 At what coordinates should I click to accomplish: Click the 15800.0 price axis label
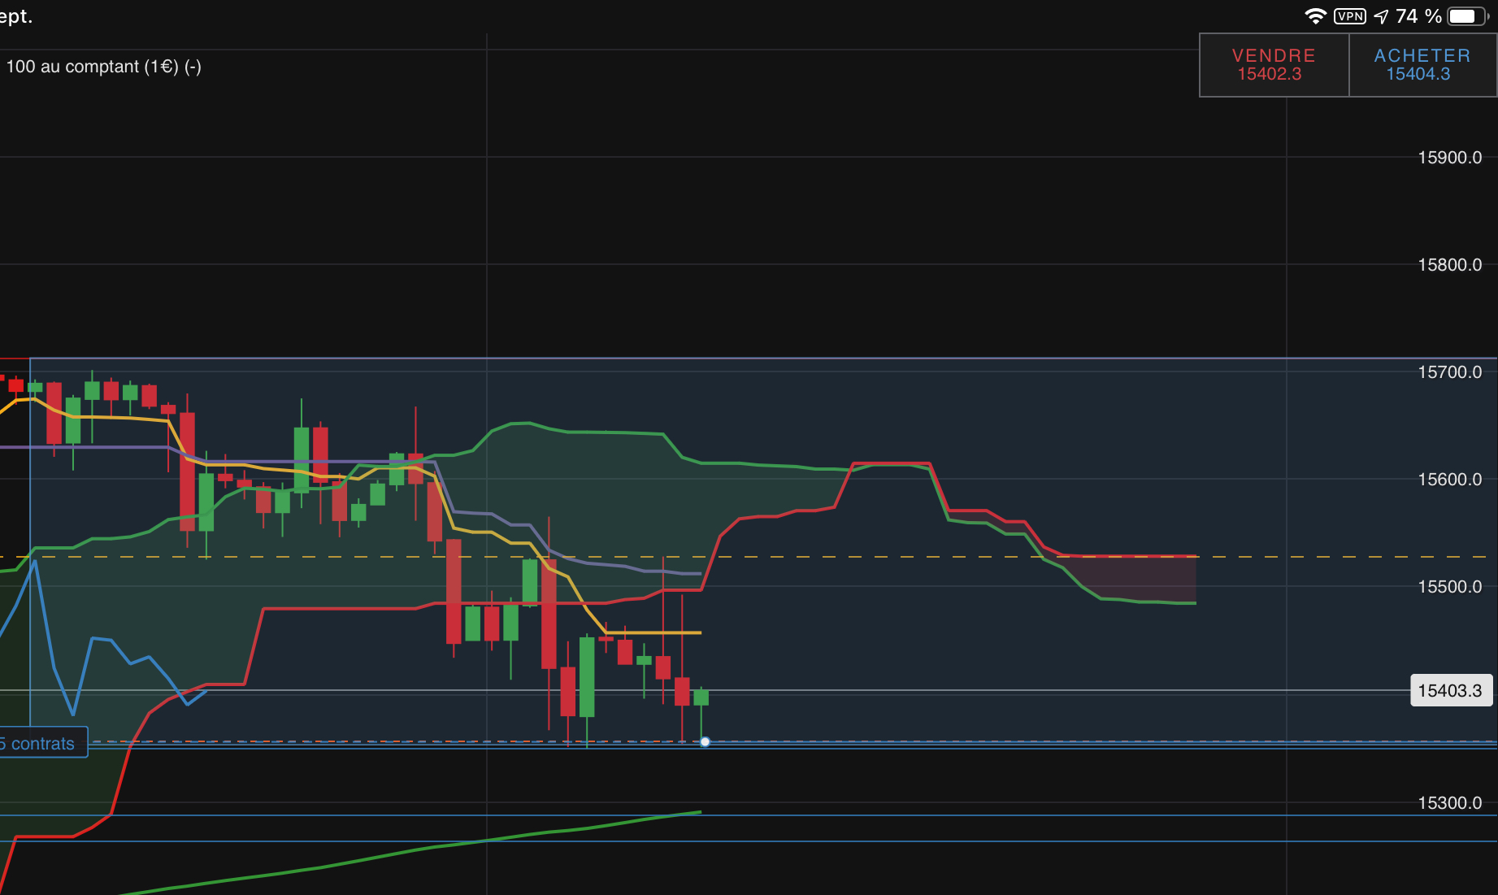click(x=1449, y=265)
